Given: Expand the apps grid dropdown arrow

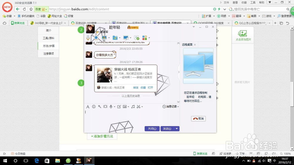Looking at the screenshot, I should [x=149, y=38].
